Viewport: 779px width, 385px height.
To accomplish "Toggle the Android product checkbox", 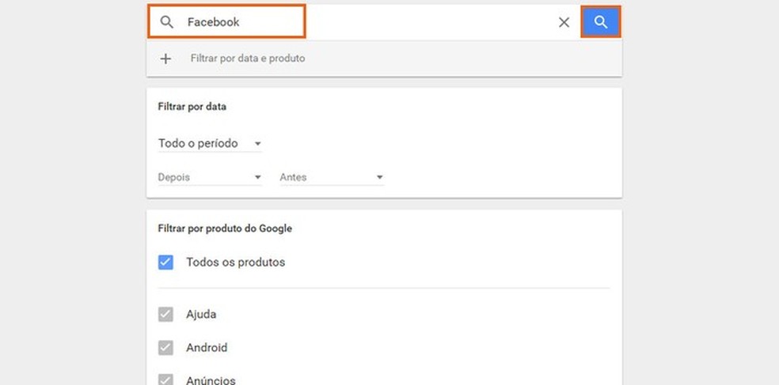I will 165,348.
